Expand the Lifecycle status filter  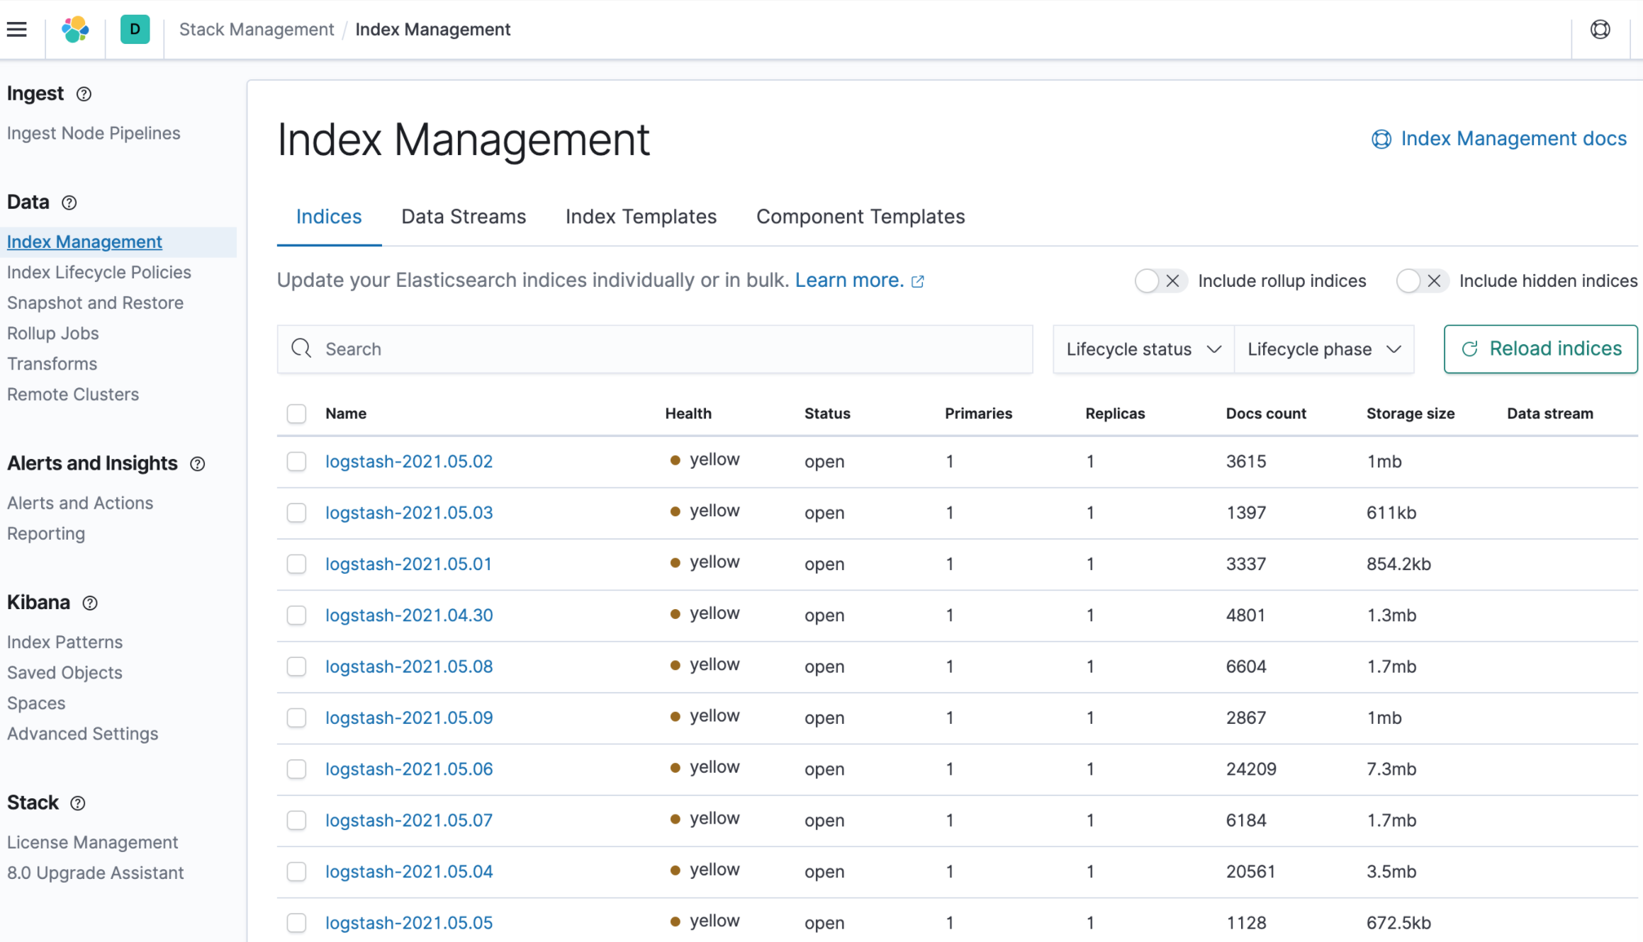point(1143,349)
